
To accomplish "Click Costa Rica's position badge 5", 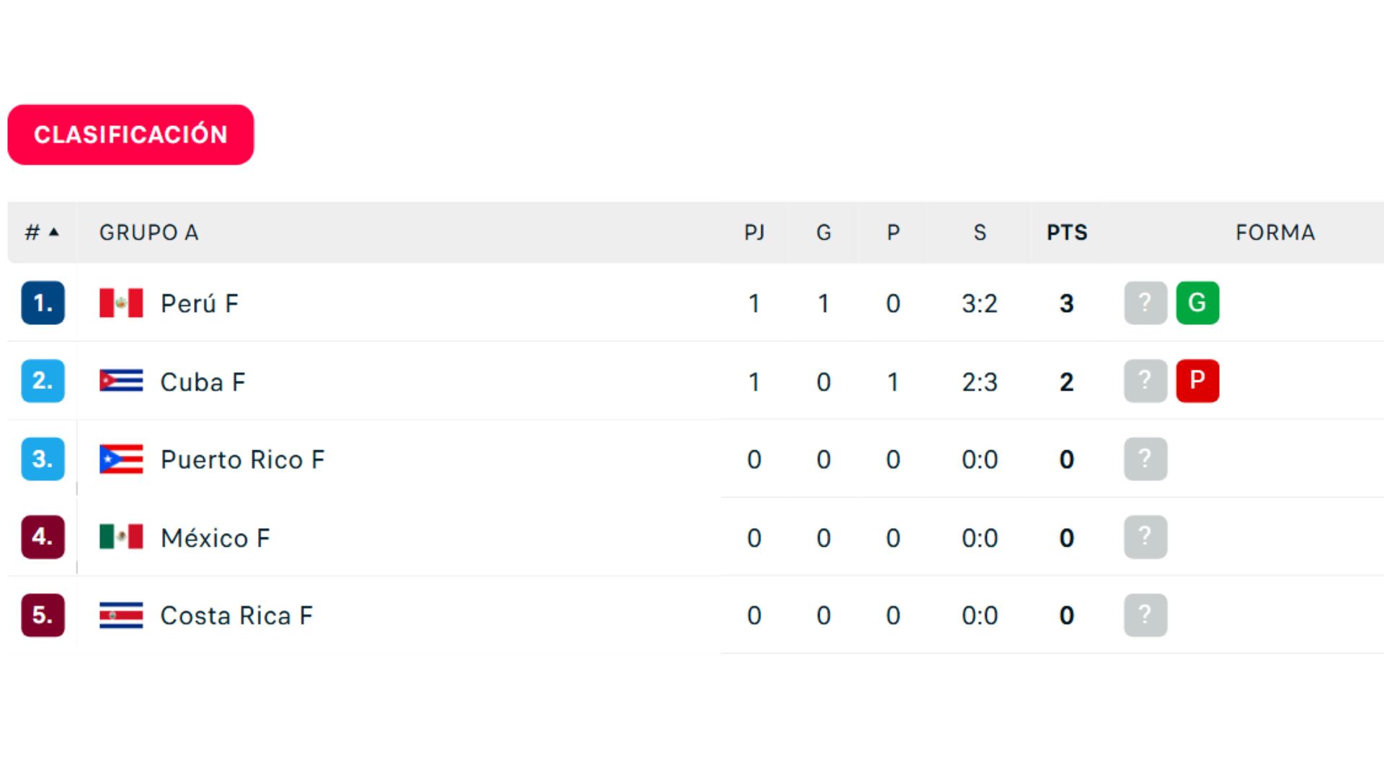I will (42, 614).
